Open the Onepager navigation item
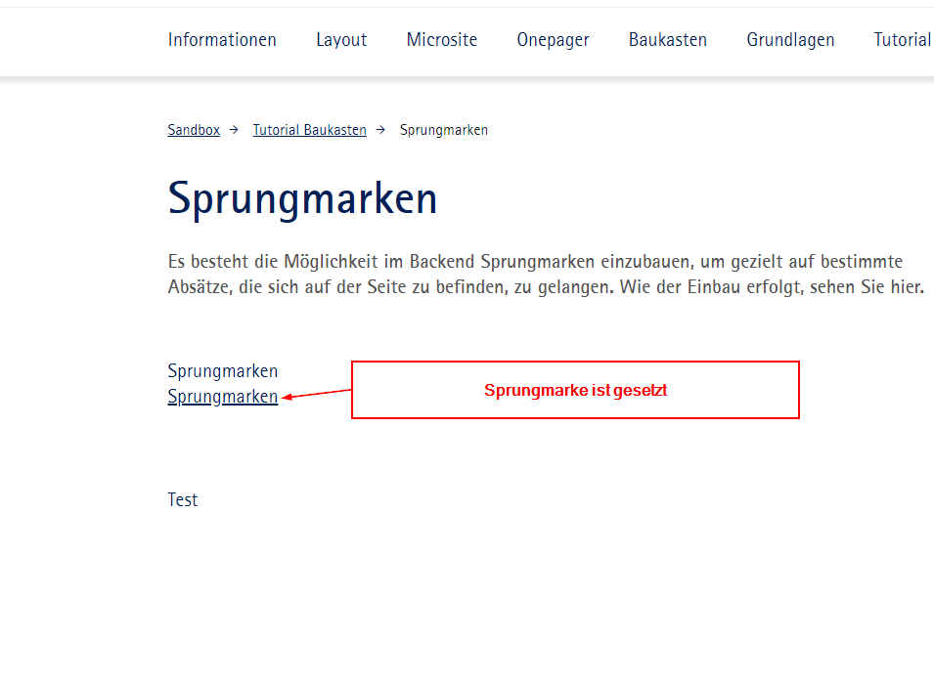This screenshot has height=683, width=934. 553,40
